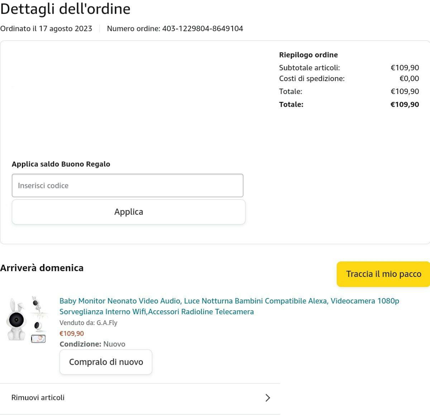The height and width of the screenshot is (415, 430).
Task: Click the red product price €109,90
Action: [72, 333]
